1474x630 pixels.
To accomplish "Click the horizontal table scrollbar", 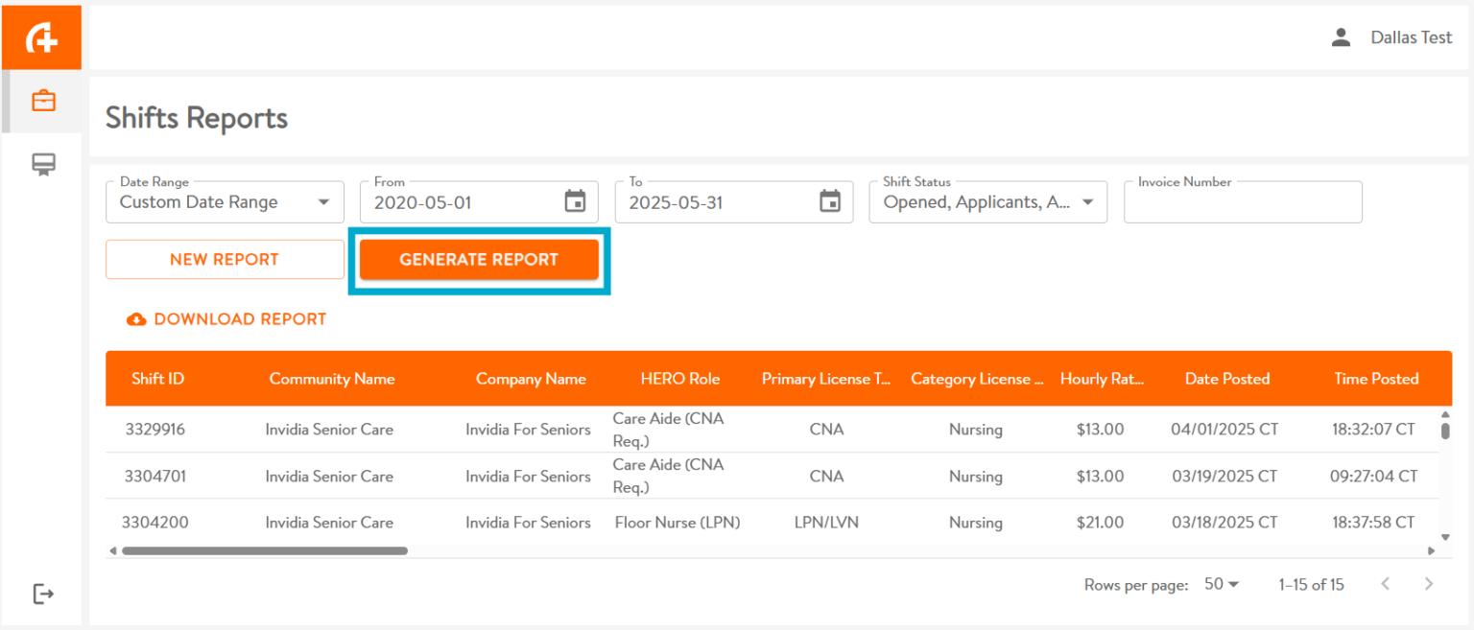I will click(264, 551).
